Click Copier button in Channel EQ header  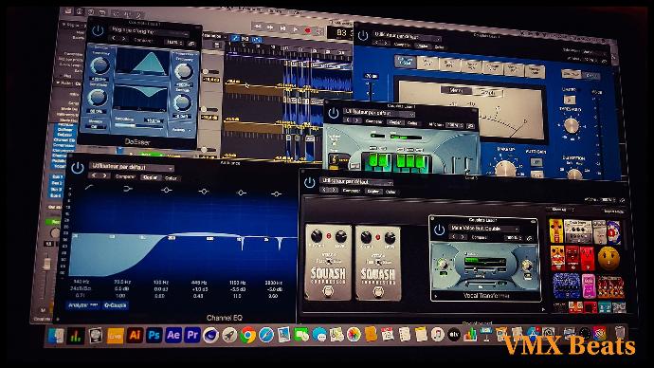coord(150,177)
